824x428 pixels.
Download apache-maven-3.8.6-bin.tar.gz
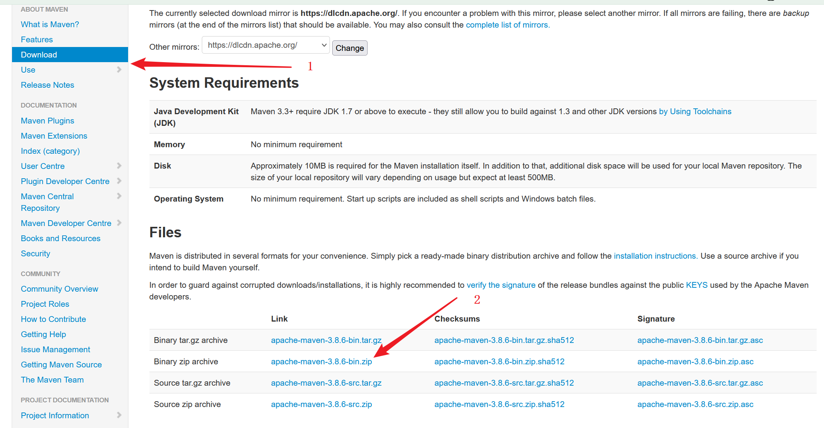(x=326, y=340)
